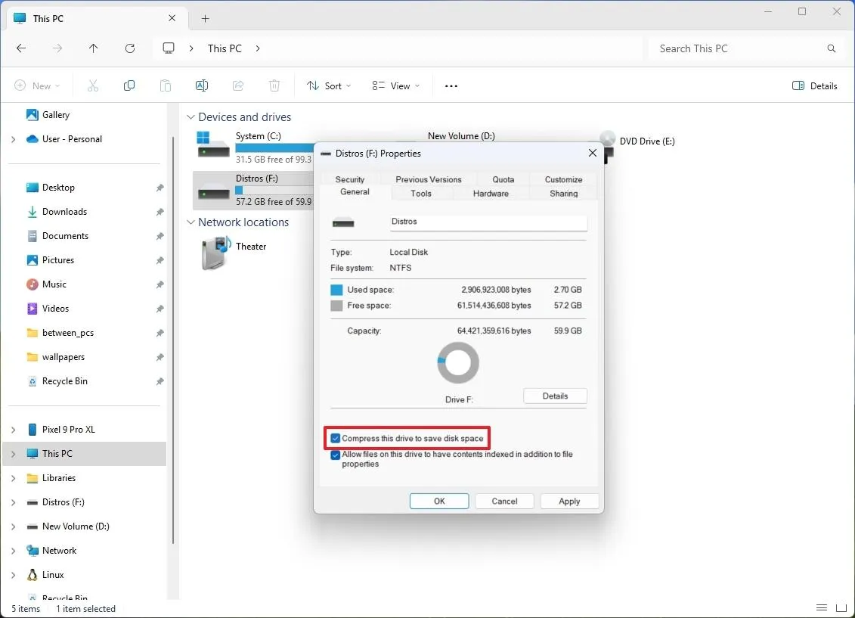Viewport: 855px width, 618px height.
Task: Click the Distros (F:) usage bar
Action: [274, 191]
